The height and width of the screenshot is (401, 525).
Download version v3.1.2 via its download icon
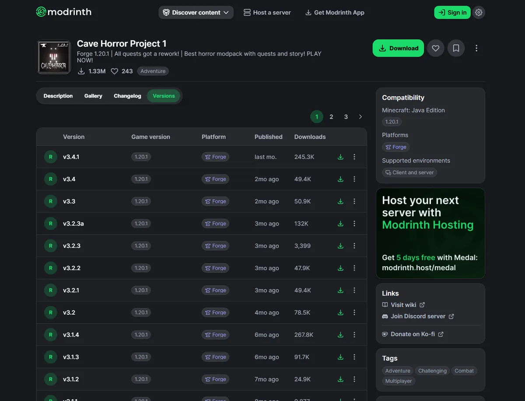[x=340, y=379]
